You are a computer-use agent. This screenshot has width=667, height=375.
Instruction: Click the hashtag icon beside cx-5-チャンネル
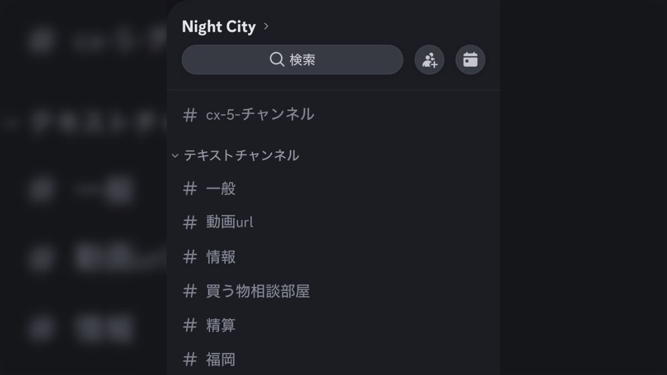190,114
